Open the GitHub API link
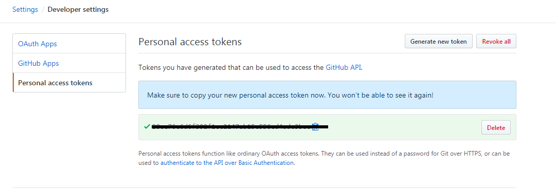Image resolution: width=556 pixels, height=189 pixels. 343,67
